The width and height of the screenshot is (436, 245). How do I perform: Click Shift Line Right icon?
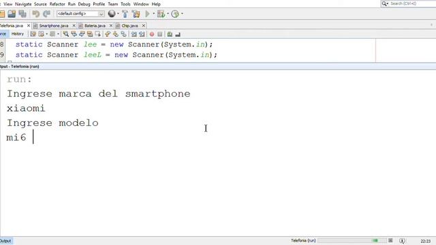[142, 34]
